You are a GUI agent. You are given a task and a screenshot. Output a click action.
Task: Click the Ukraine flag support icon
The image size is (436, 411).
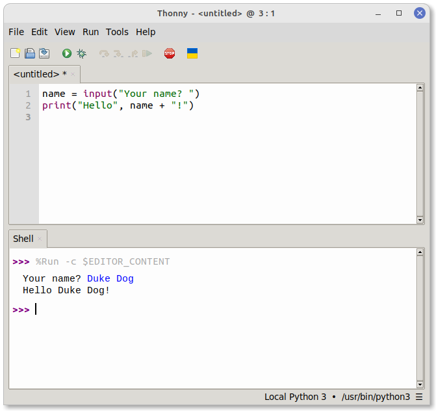(x=192, y=53)
